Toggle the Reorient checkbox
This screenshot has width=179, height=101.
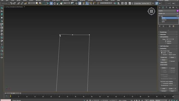pos(169,61)
